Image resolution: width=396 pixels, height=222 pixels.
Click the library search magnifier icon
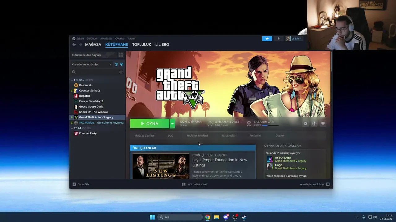click(74, 72)
